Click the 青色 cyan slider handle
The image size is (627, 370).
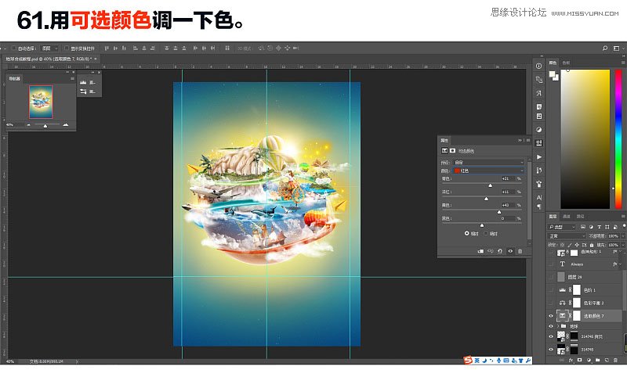coord(491,185)
